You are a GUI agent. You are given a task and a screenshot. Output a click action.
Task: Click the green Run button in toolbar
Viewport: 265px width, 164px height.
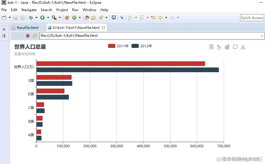(42, 18)
